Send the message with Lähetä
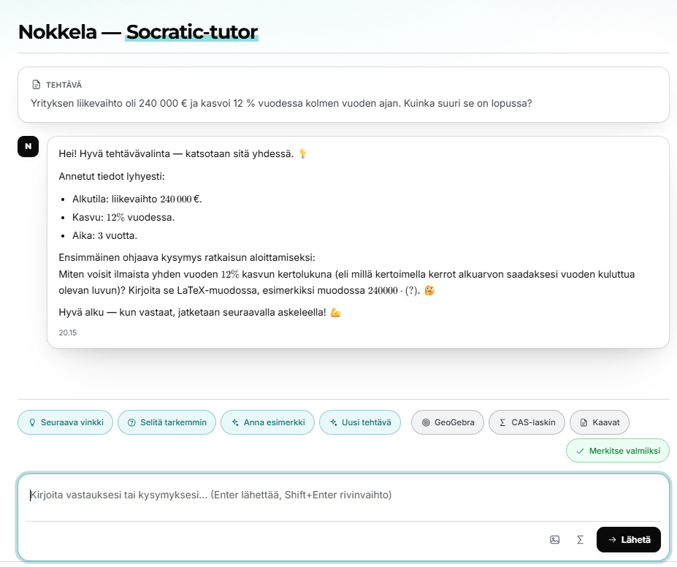 pyautogui.click(x=629, y=539)
